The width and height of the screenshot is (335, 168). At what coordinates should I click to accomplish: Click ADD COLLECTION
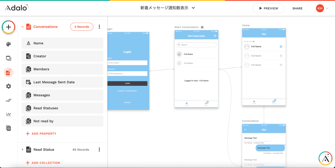43,163
